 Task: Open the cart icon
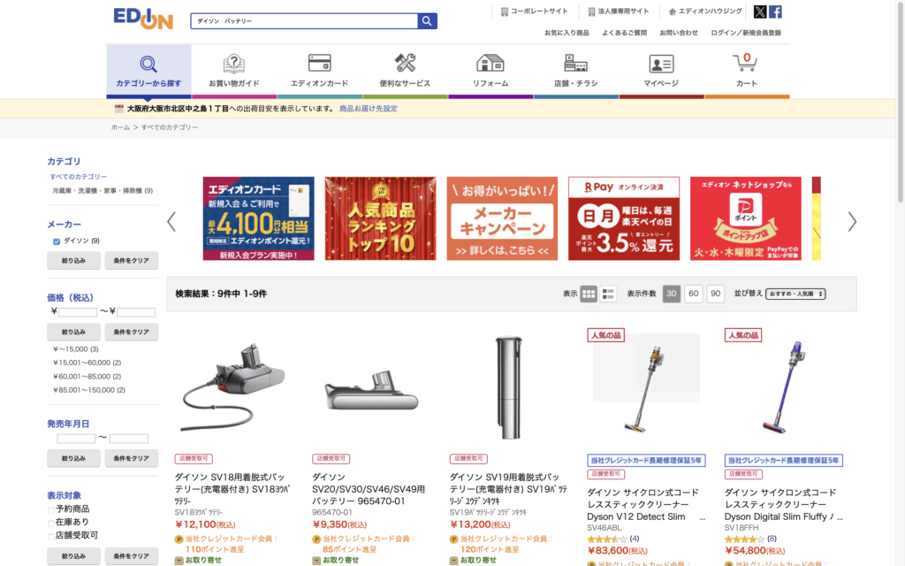click(746, 62)
